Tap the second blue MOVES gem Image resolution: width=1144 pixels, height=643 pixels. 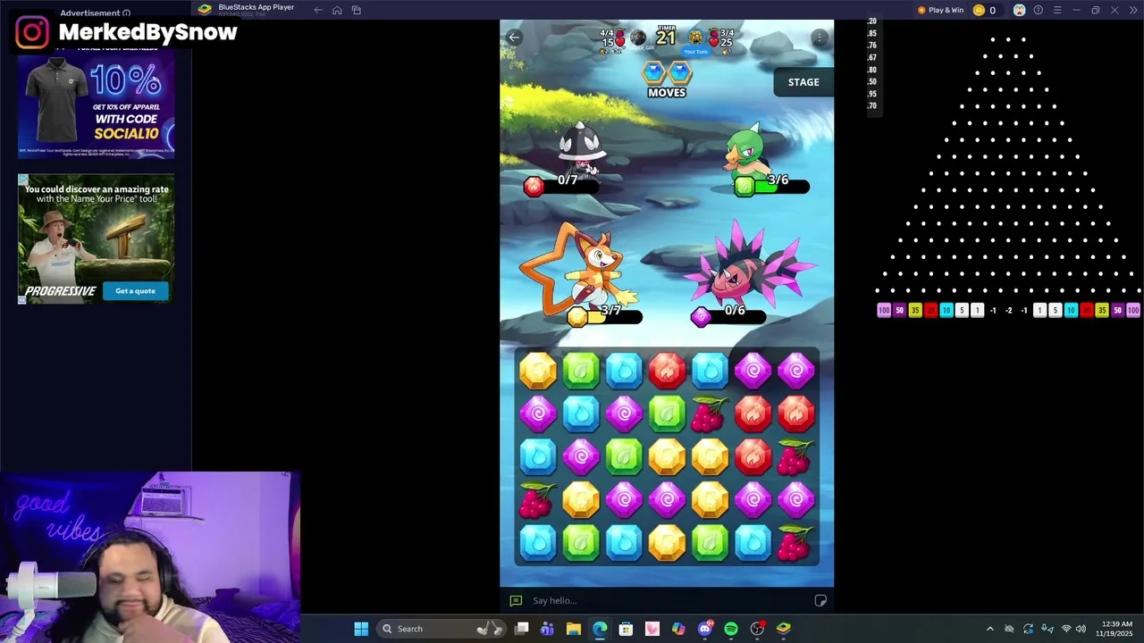[679, 72]
